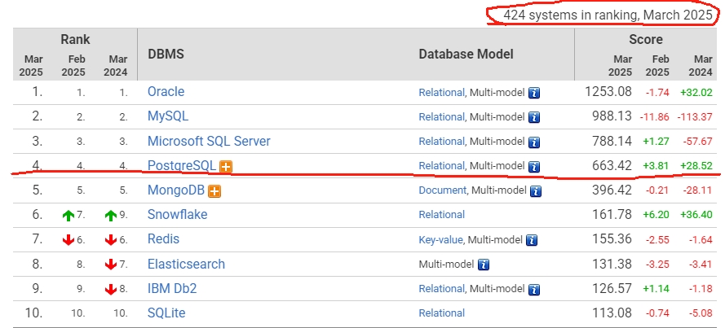Click the -5.08 change value for SQLite
Screen dimensions: 725x328
click(x=700, y=313)
